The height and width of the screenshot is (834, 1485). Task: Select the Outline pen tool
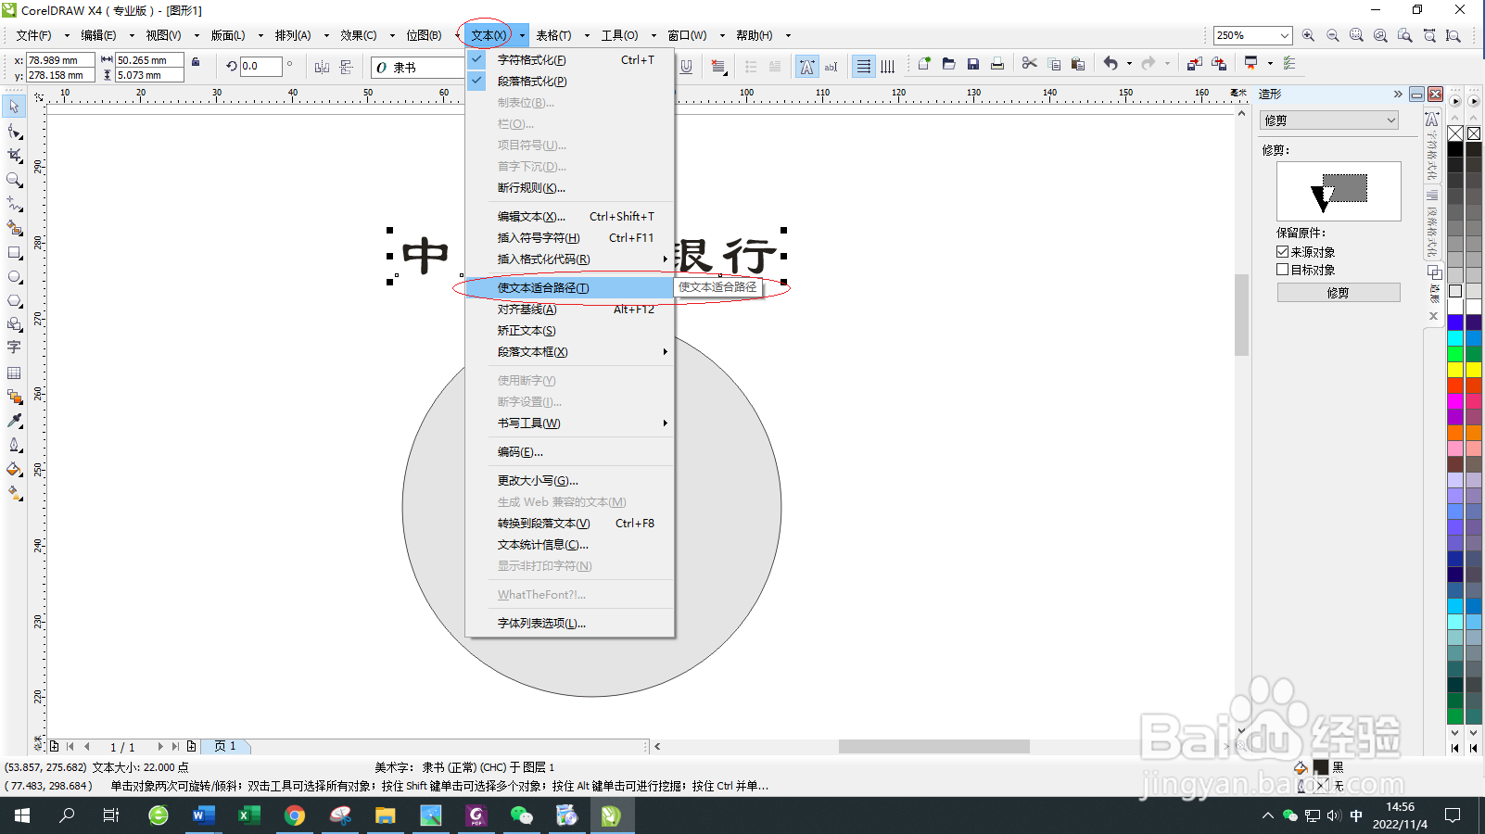14,445
